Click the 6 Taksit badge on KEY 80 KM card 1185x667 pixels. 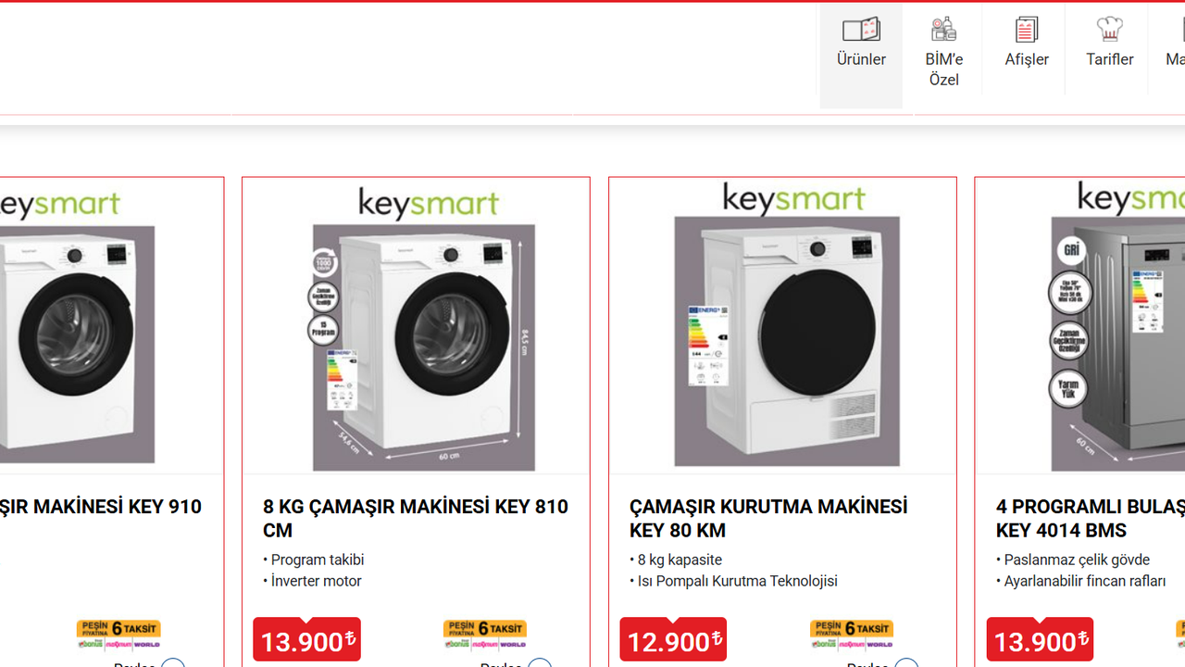click(x=852, y=635)
